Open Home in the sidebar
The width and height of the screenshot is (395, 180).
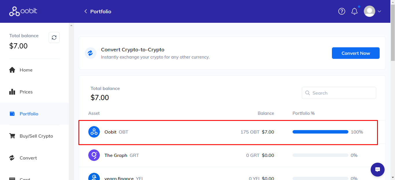tap(26, 70)
